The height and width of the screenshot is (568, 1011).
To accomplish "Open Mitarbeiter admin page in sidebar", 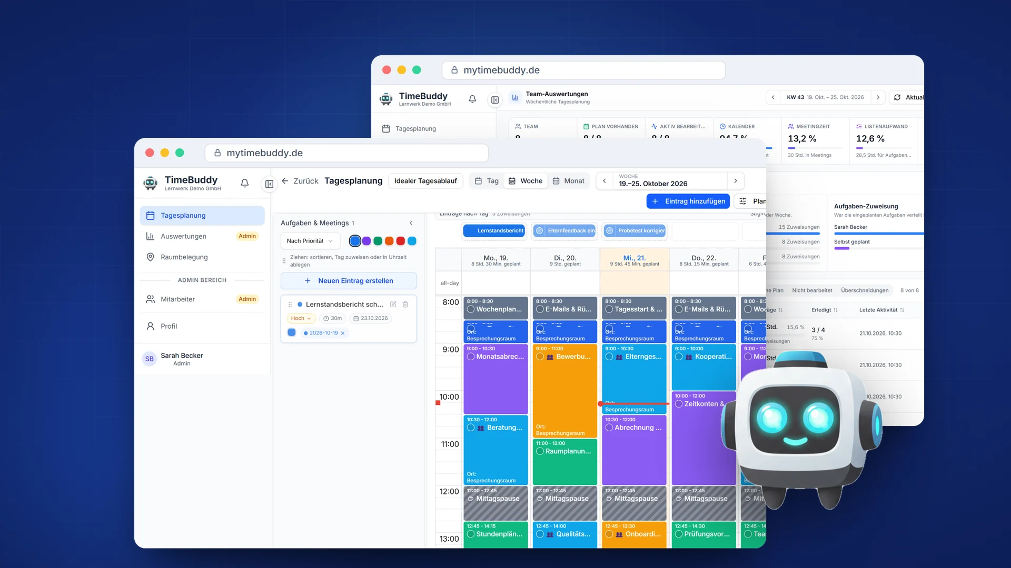I will click(x=202, y=299).
